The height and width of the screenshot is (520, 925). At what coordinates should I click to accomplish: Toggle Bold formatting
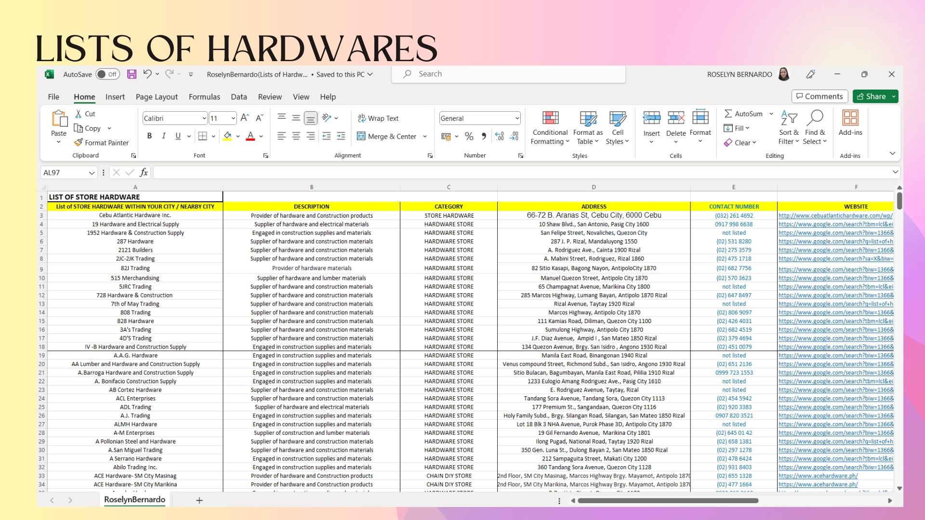(x=149, y=136)
